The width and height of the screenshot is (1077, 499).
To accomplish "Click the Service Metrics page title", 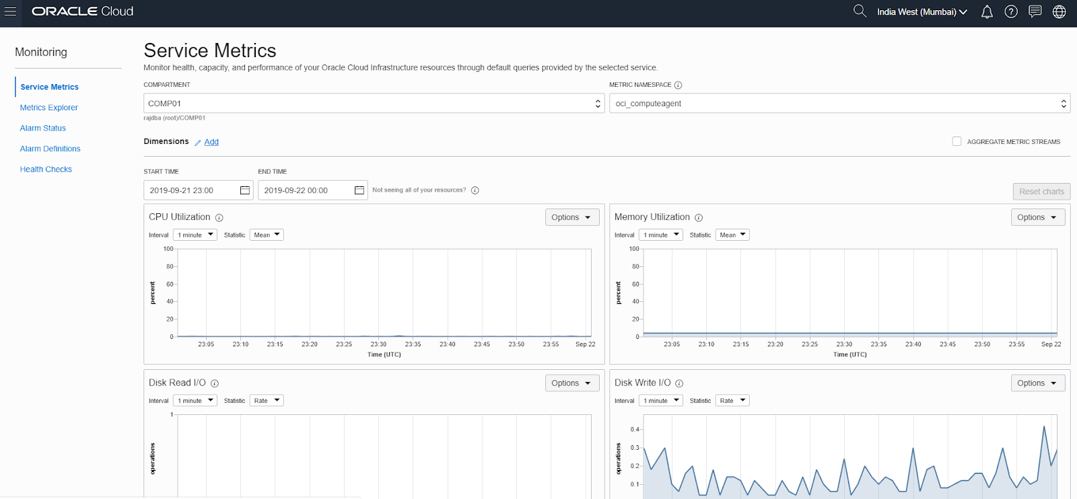I will coord(210,50).
